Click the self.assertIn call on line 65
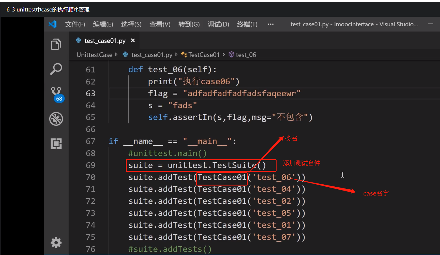The height and width of the screenshot is (255, 440). tap(230, 117)
